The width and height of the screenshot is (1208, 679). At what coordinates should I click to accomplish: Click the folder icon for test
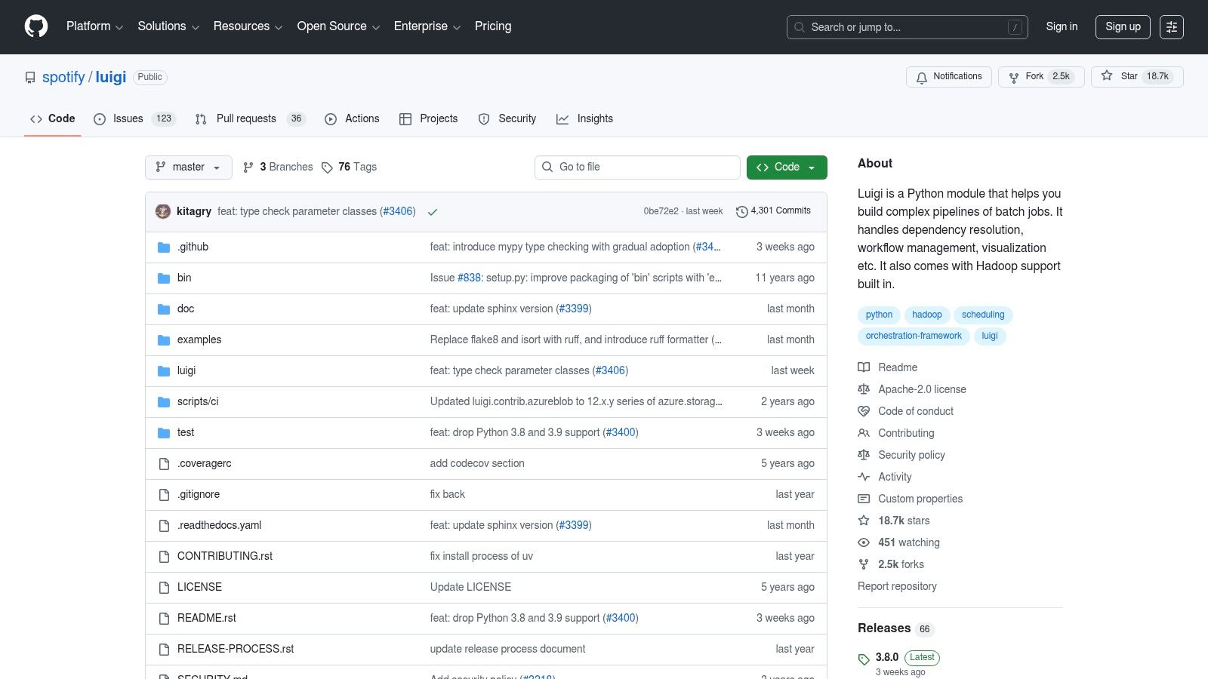pos(164,433)
